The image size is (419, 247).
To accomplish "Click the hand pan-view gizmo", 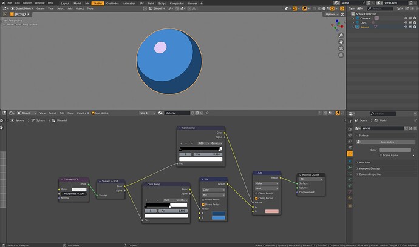I will (341, 42).
